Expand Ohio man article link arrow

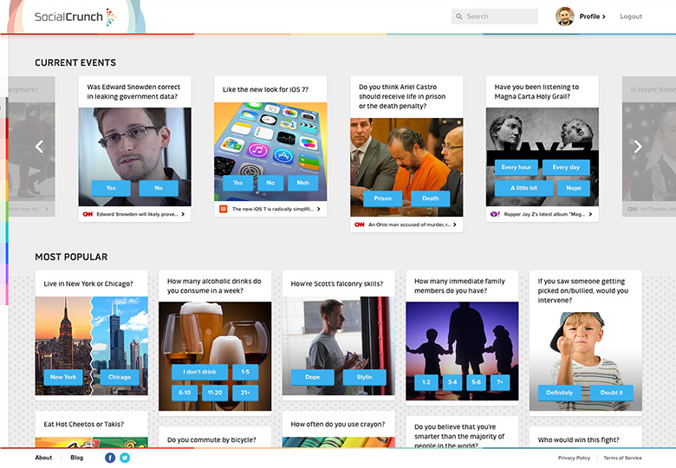coord(455,224)
